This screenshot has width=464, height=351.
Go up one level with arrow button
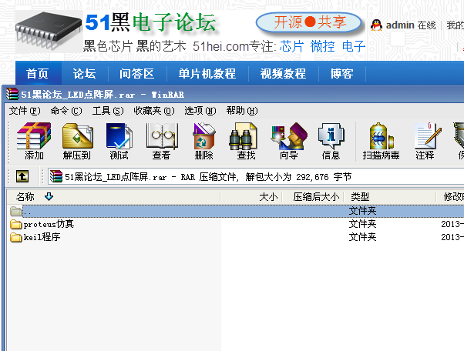22,176
